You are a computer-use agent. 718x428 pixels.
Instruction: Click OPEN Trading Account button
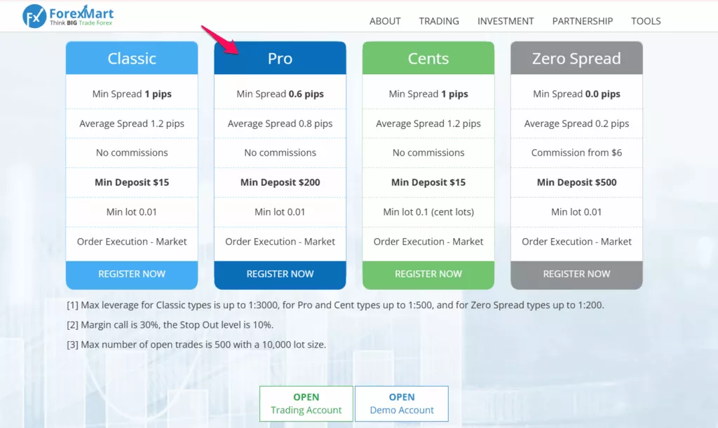(x=306, y=403)
